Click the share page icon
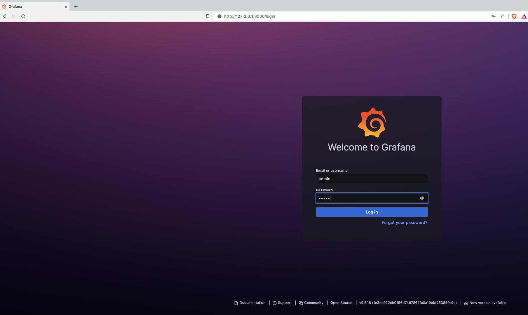The width and height of the screenshot is (528, 315). (503, 16)
